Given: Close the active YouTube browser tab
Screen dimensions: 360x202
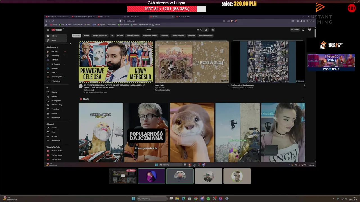Looking at the screenshot, I should pyautogui.click(x=173, y=17).
